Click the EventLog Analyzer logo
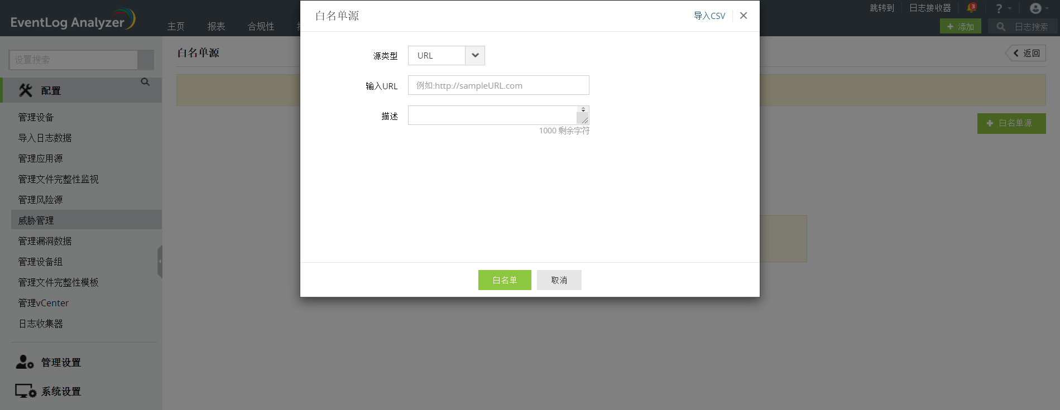The image size is (1060, 410). (73, 20)
